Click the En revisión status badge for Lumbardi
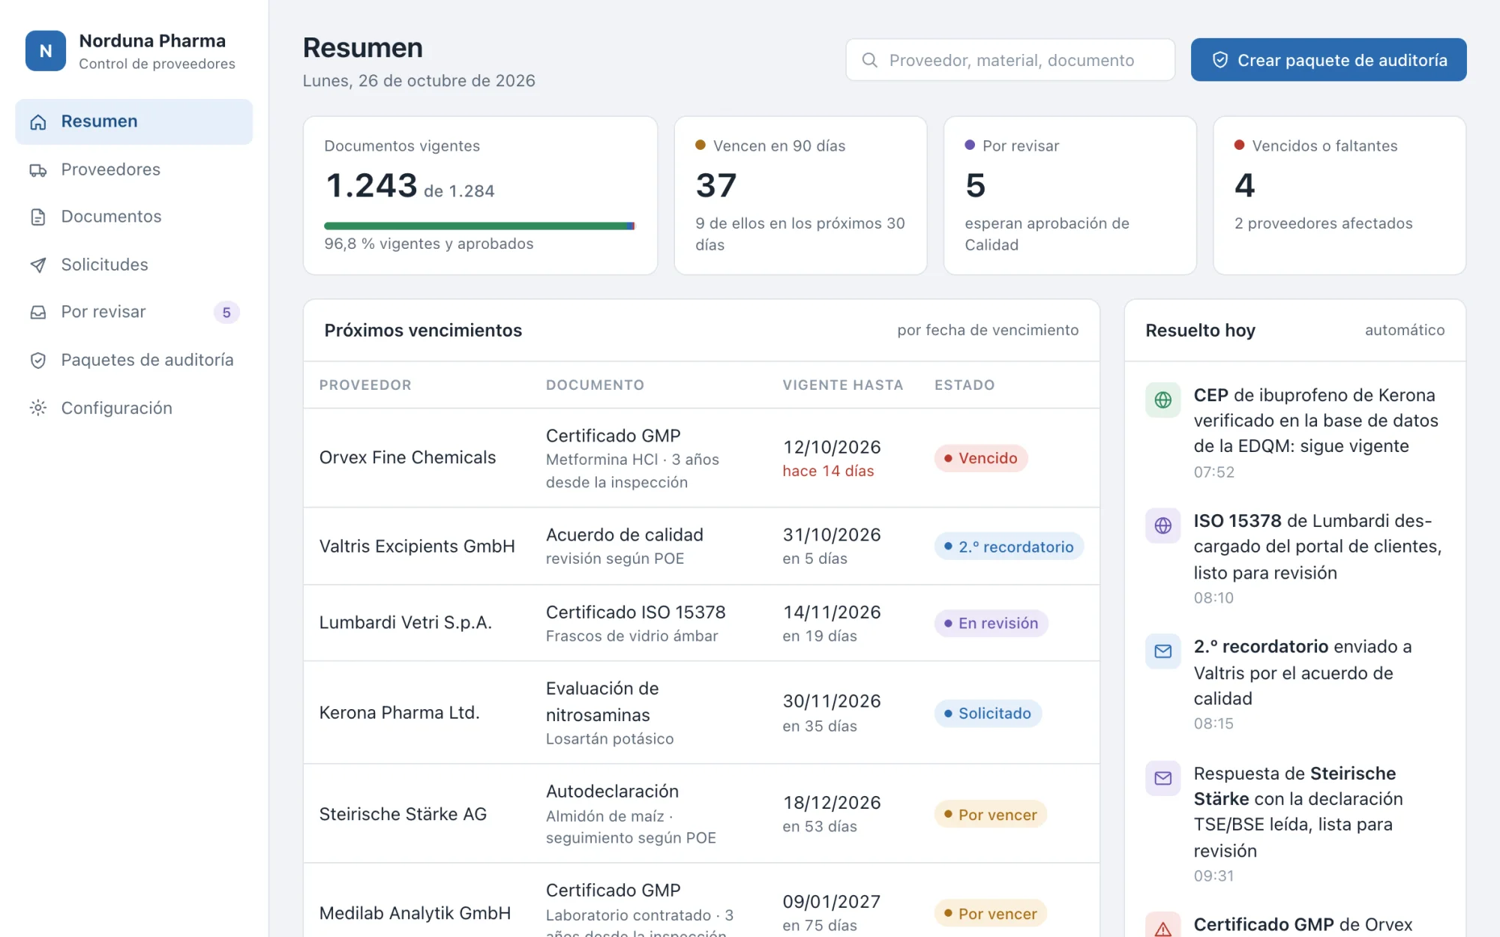The height and width of the screenshot is (937, 1500). pos(991,623)
